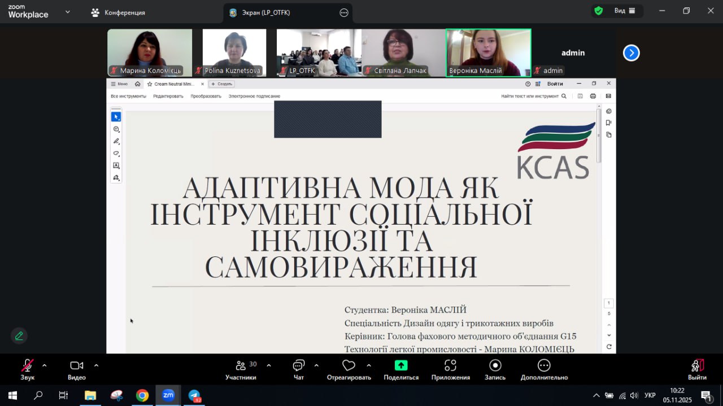
Task: Toggle the green encryption shield icon
Action: point(598,11)
